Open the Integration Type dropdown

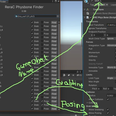click(111, 45)
